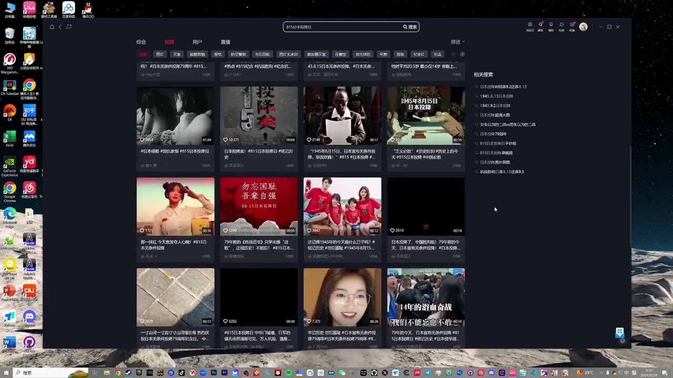Open the first top-bar icon left of star
The width and height of the screenshot is (673, 378).
click(x=530, y=25)
